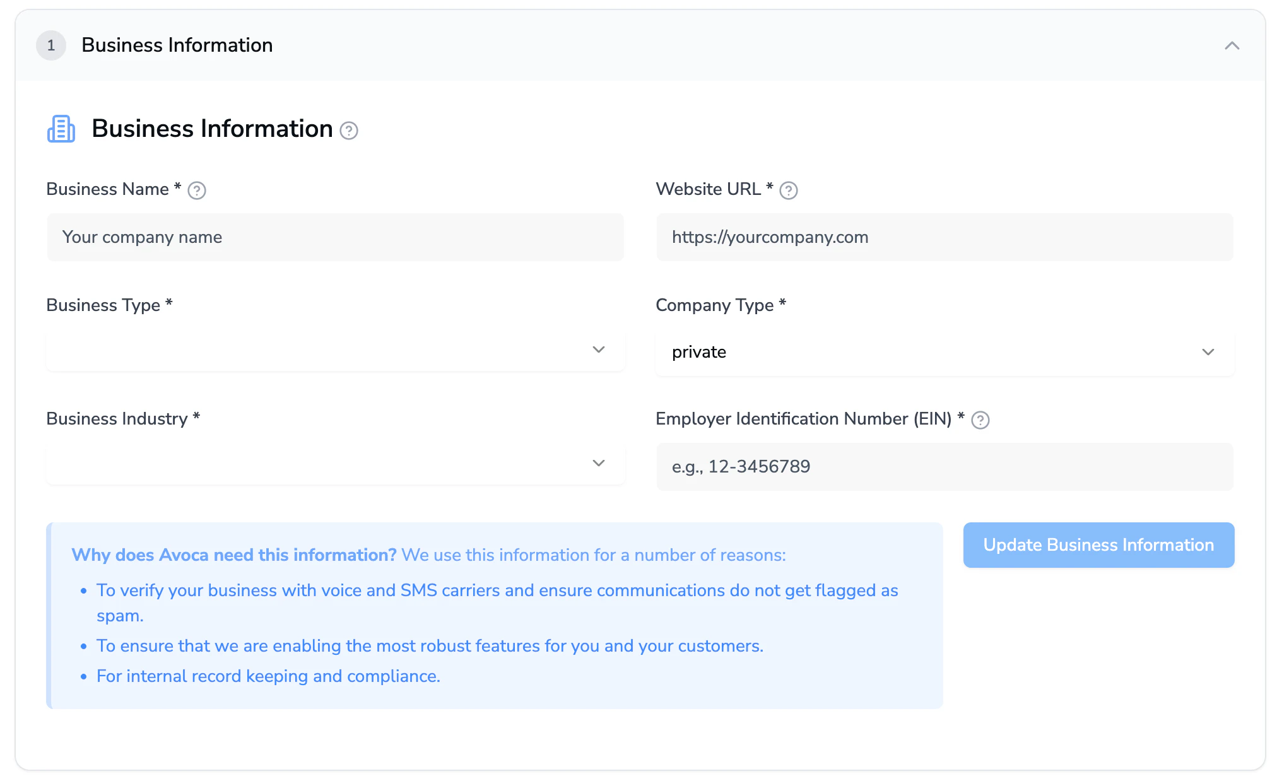This screenshot has height=781, width=1277.
Task: Focus the Business Name input field
Action: click(x=335, y=237)
